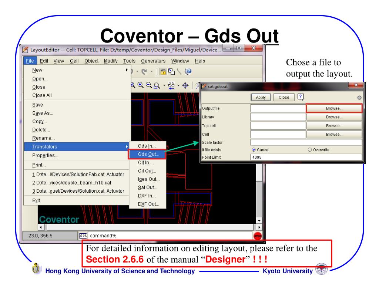Viewport: 379px width, 284px height.
Task: Open the Tools menu
Action: [x=129, y=61]
